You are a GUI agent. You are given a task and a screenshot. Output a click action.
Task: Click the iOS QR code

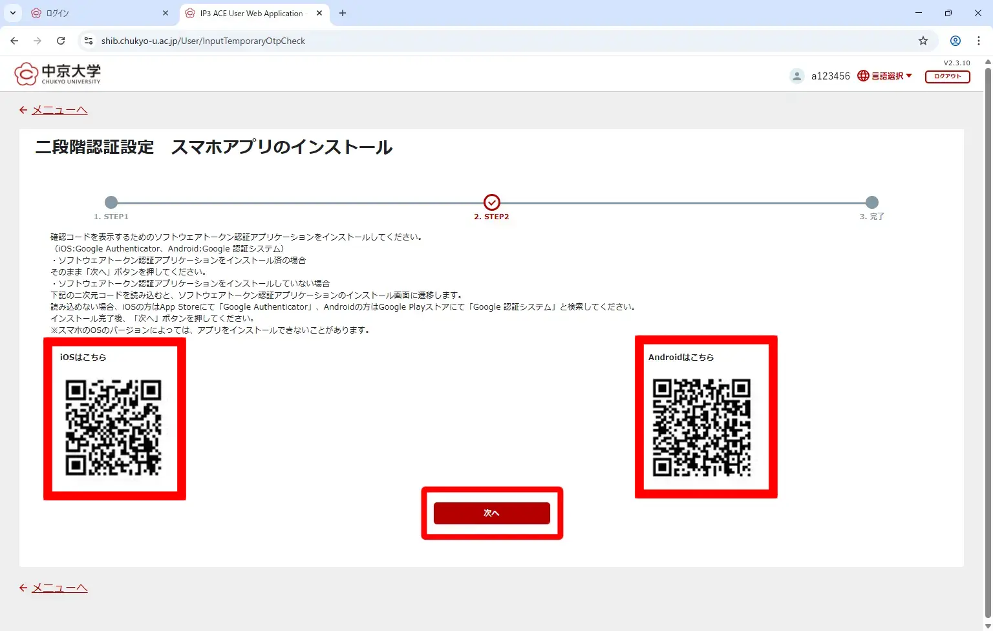pos(113,427)
